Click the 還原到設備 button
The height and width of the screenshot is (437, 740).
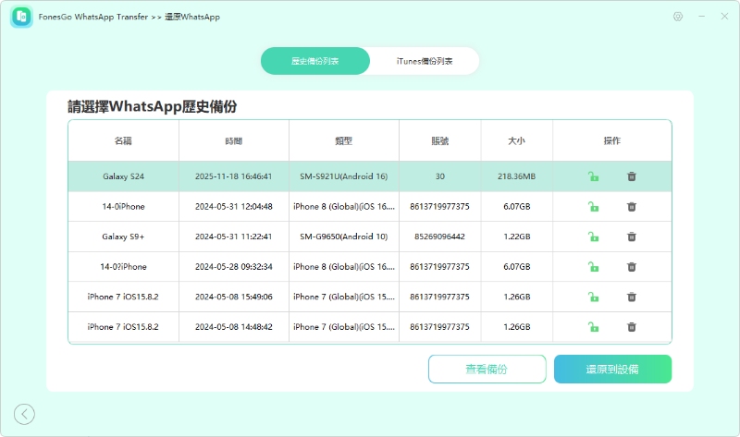(x=612, y=370)
